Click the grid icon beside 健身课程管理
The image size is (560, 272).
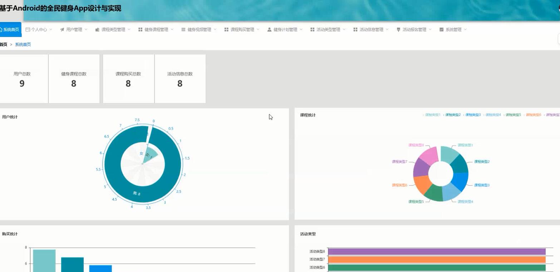pos(141,30)
